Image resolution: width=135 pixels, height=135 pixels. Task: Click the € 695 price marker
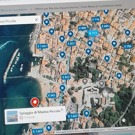click(x=105, y=26)
